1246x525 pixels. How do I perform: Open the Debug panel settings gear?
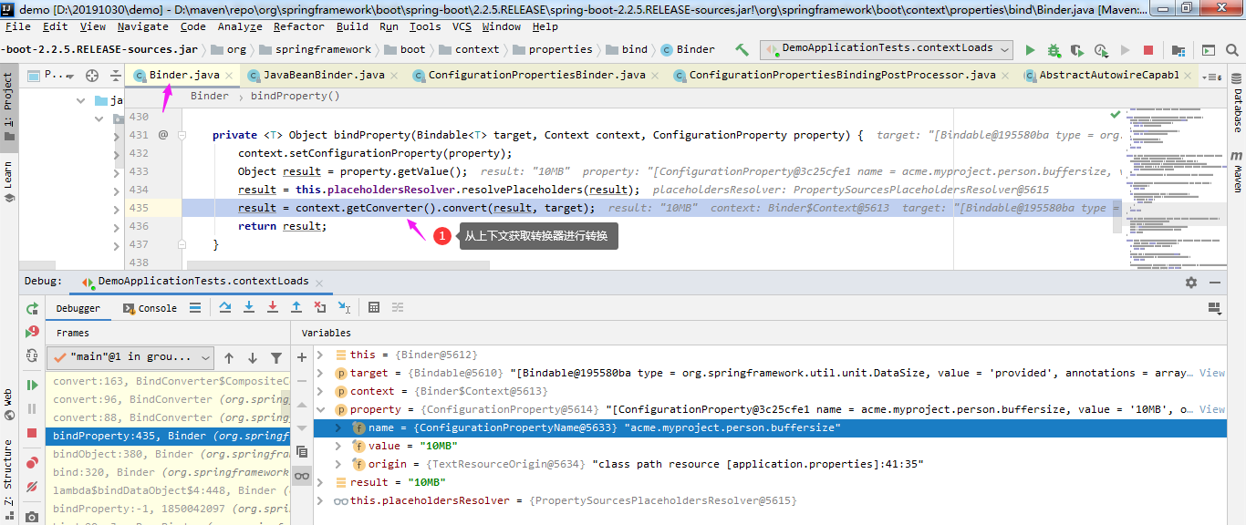click(1190, 283)
